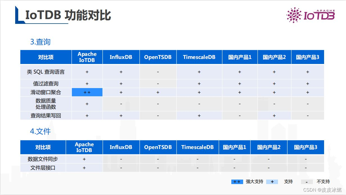Click '对比项' header in query table
The height and width of the screenshot is (195, 346).
[x=46, y=57]
